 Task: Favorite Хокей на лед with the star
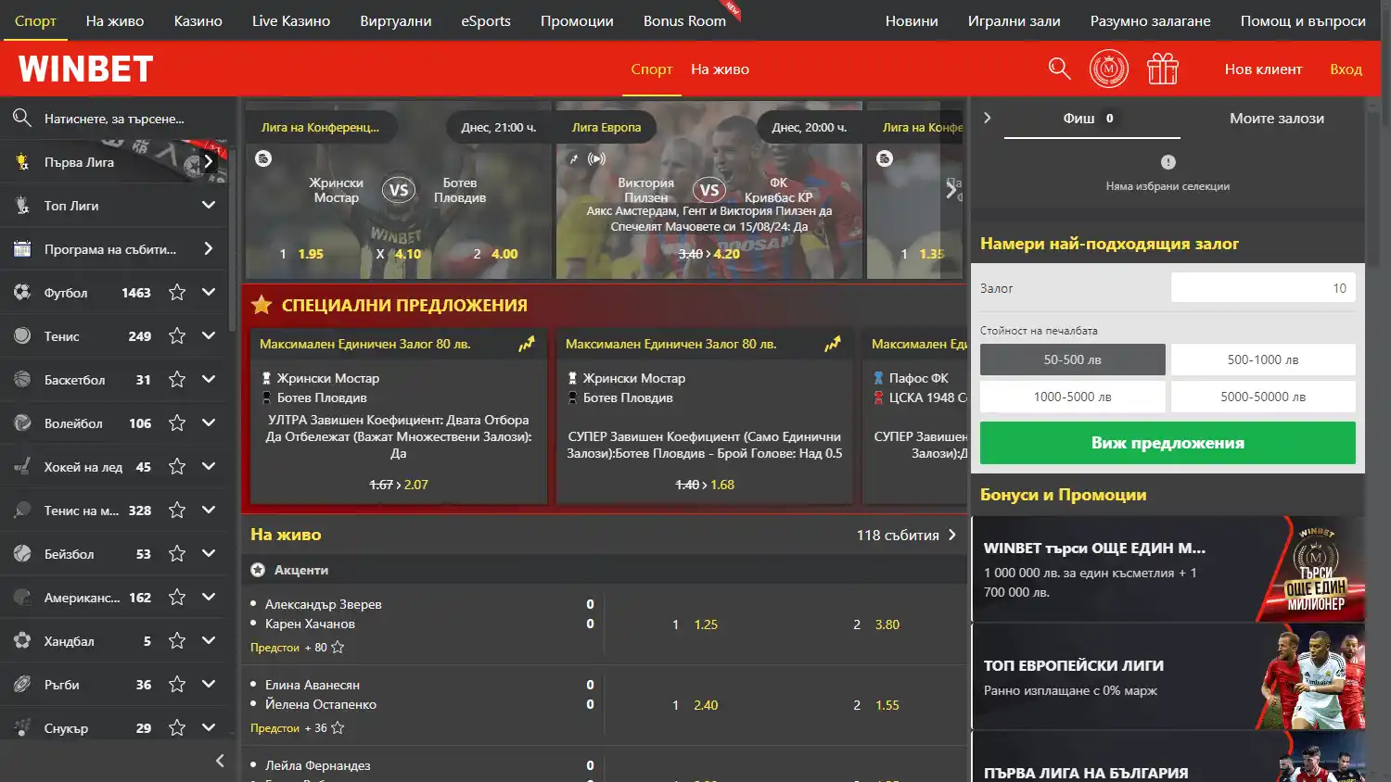[177, 467]
